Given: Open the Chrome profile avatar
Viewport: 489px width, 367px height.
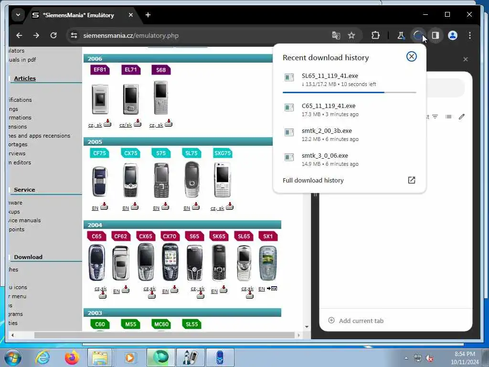Looking at the screenshot, I should coord(453,35).
